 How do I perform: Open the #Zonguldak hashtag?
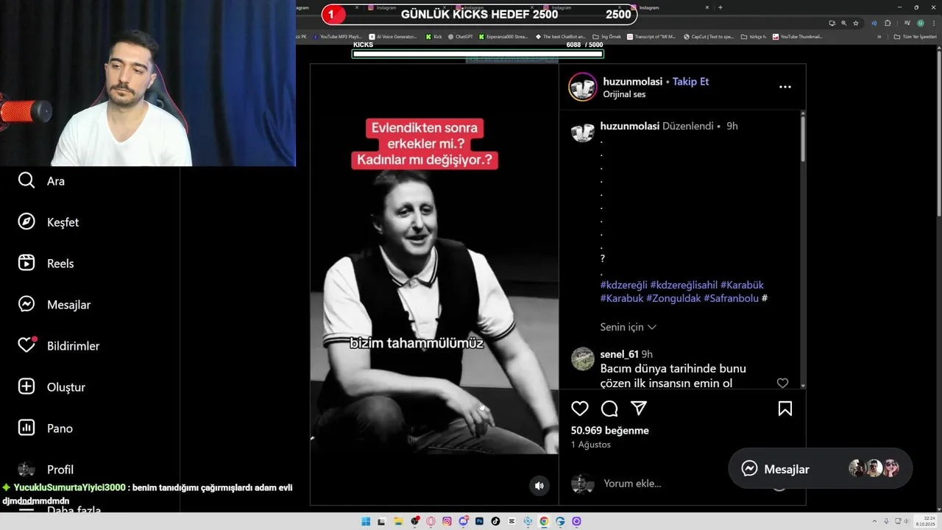click(673, 298)
